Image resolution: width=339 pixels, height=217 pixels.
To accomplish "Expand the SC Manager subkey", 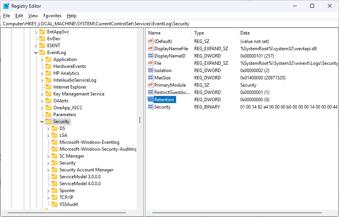I will tap(48, 156).
